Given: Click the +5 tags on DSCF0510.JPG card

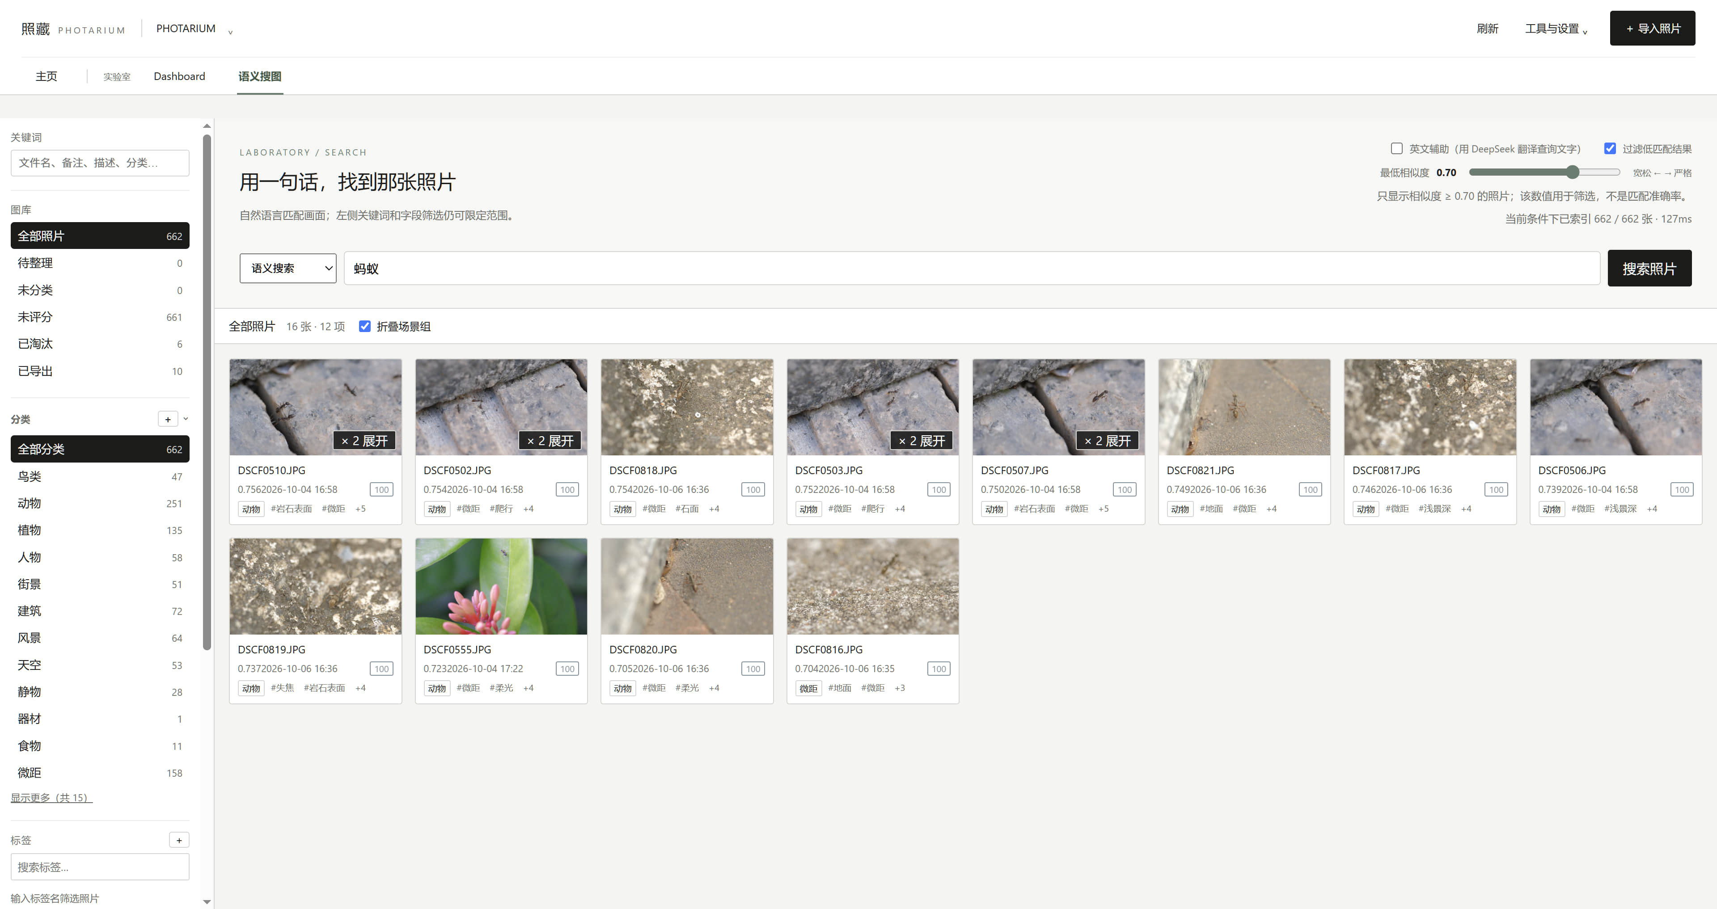Looking at the screenshot, I should (x=360, y=509).
